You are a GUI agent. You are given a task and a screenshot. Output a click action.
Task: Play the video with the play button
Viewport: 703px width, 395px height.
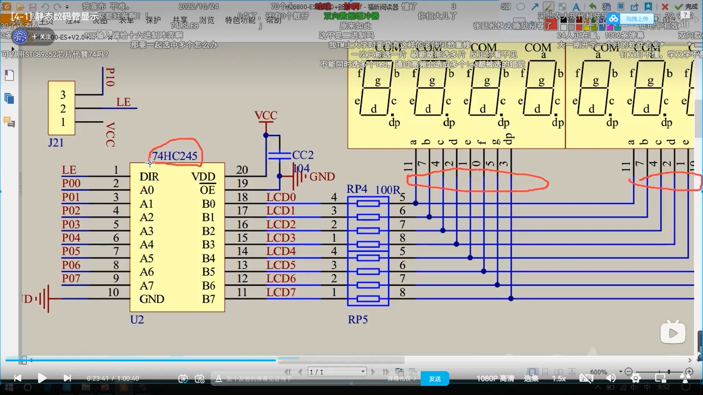(42, 378)
